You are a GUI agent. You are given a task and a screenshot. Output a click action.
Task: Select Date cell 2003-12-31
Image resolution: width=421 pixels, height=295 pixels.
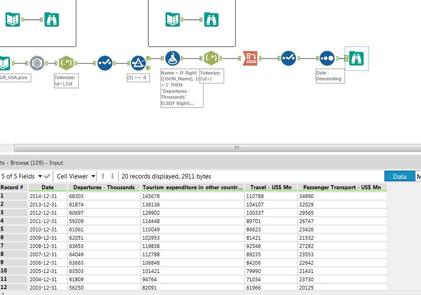click(x=48, y=287)
